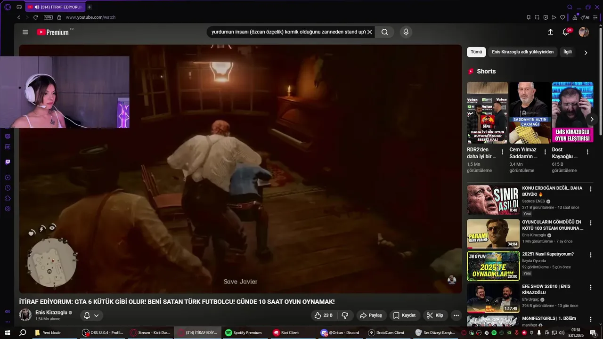Start voice search with the microphone

point(406,32)
